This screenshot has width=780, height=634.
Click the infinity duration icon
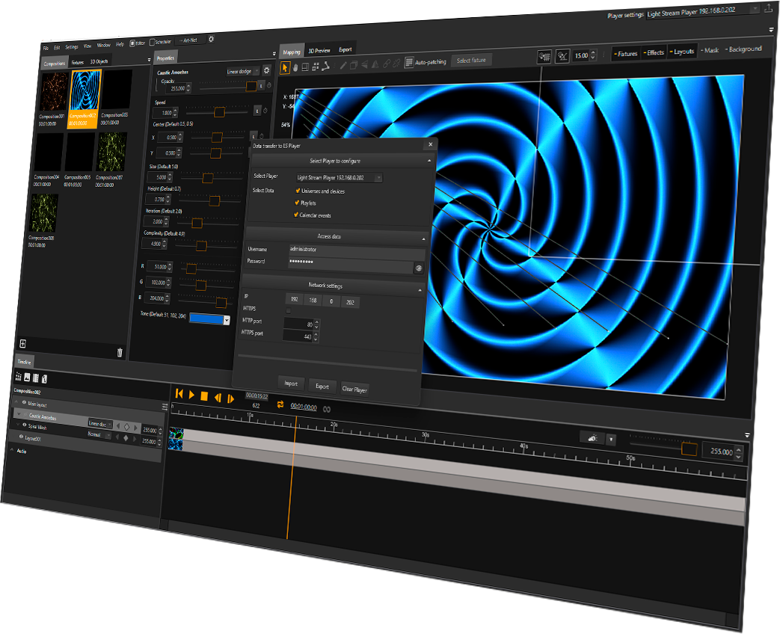(327, 409)
